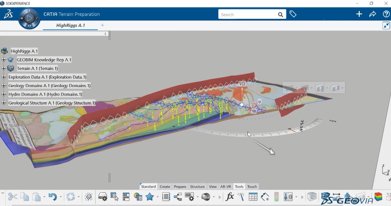Expand the Terrain A.1 tree node
Screen dimensions: 391x206
pos(4,68)
